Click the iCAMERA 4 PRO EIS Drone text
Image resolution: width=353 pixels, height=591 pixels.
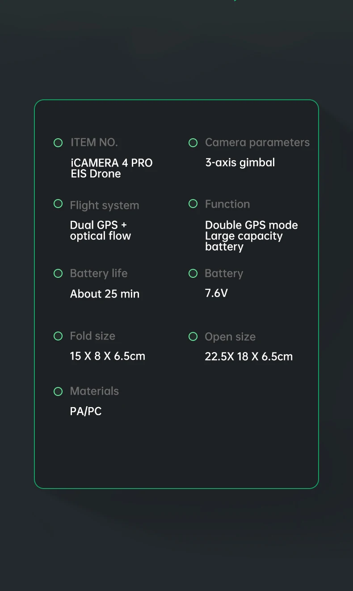tap(111, 168)
